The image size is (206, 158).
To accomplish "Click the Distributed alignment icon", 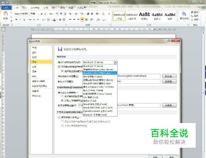I will click(86, 20).
